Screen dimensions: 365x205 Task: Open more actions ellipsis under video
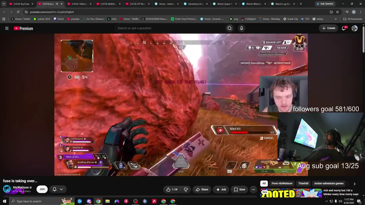click(253, 189)
